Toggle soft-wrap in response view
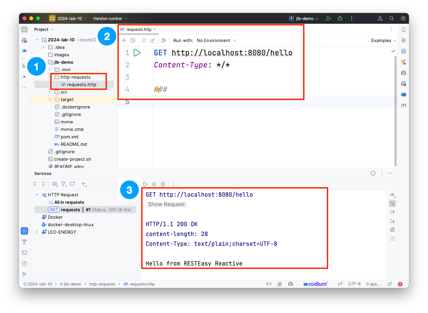The height and width of the screenshot is (313, 428). pos(392,203)
